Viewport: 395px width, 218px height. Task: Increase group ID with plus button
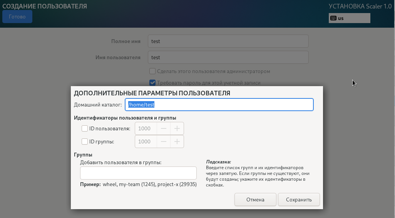tap(177, 141)
